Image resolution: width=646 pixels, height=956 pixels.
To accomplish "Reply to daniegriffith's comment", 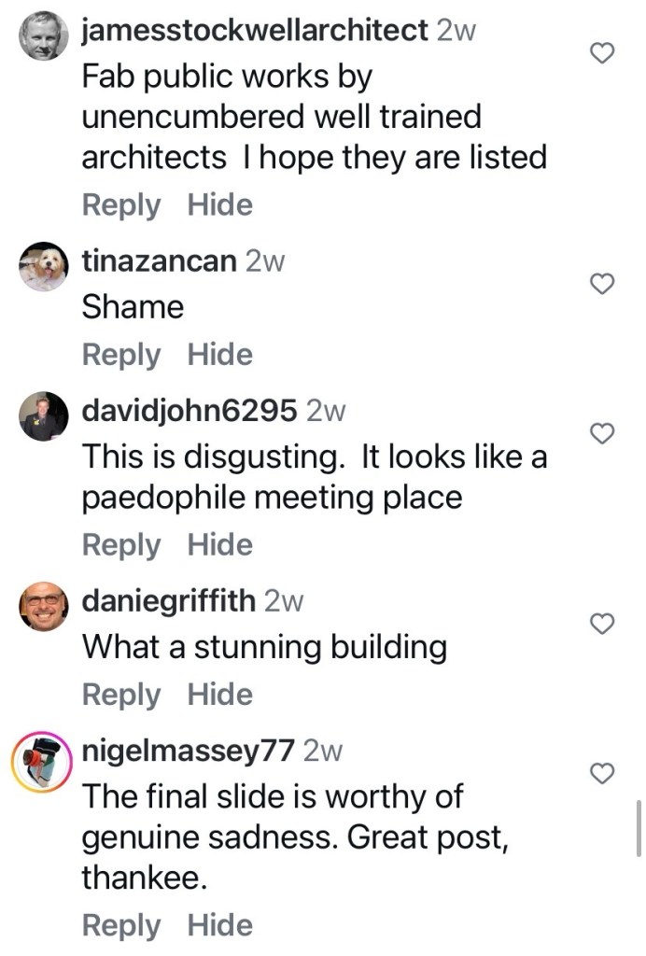I will (121, 695).
